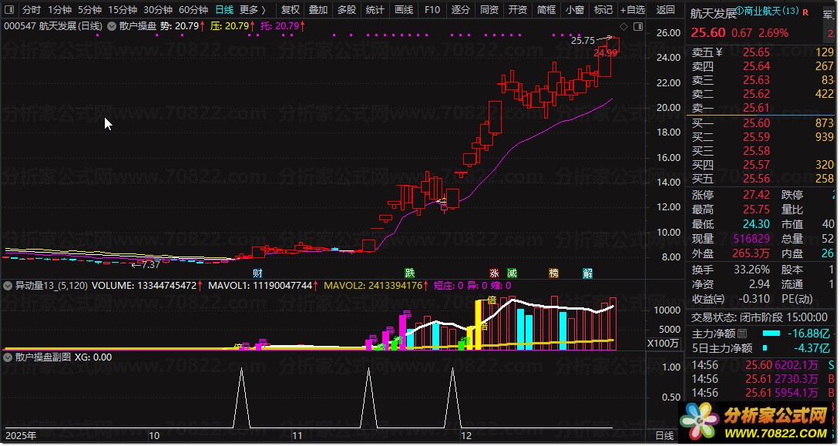Select the 分时 chart tab
This screenshot has height=446, width=840.
31,10
